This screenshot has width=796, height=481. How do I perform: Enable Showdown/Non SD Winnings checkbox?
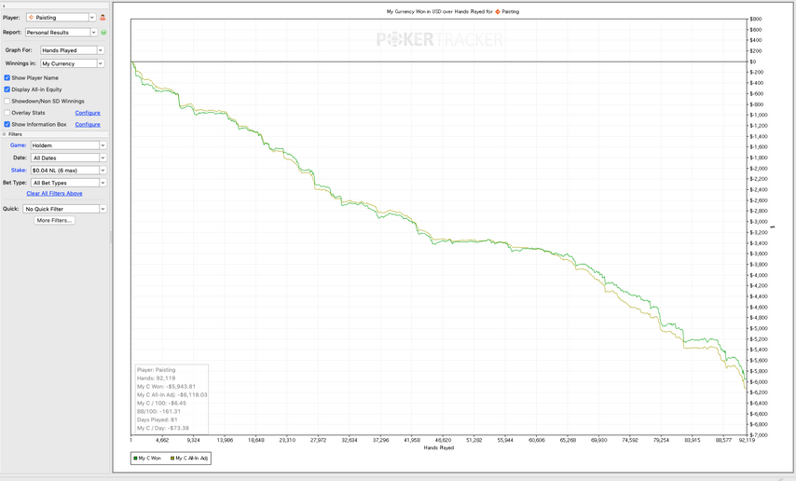pos(7,102)
